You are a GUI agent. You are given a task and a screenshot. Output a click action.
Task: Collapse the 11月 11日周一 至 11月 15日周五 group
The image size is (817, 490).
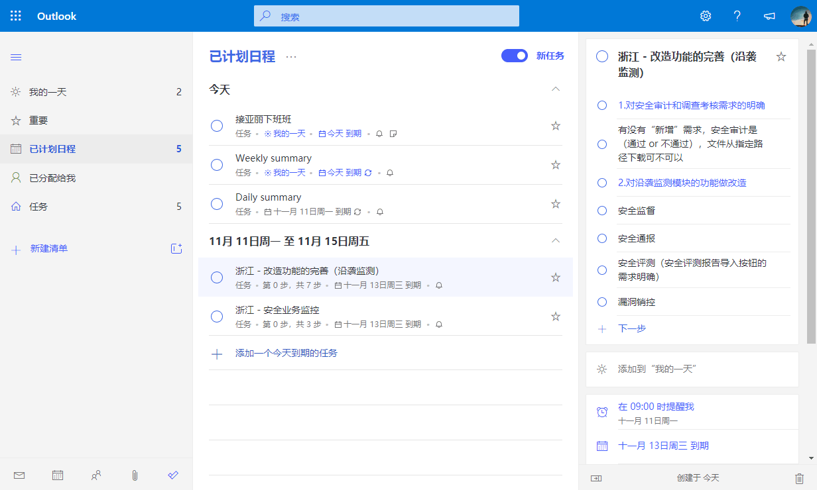point(556,241)
